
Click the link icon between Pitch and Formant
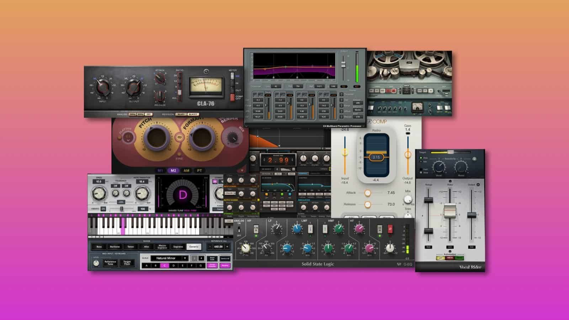(x=180, y=137)
